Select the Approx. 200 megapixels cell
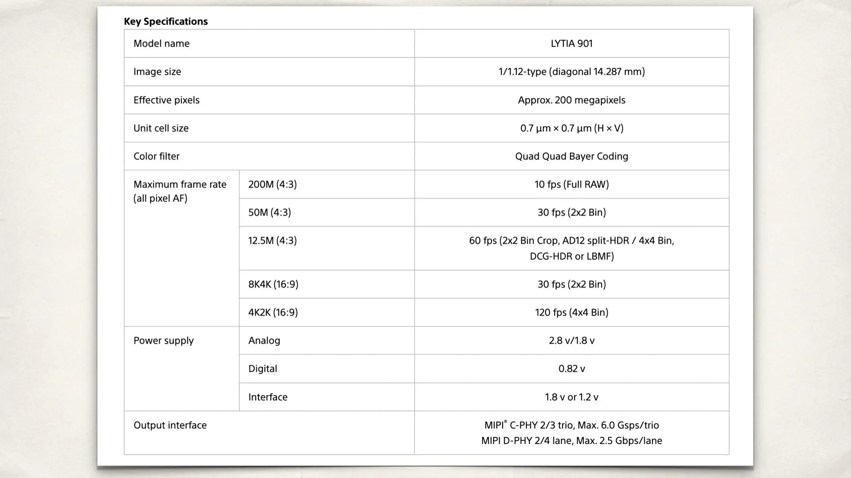Viewport: 851px width, 478px height. (x=571, y=100)
